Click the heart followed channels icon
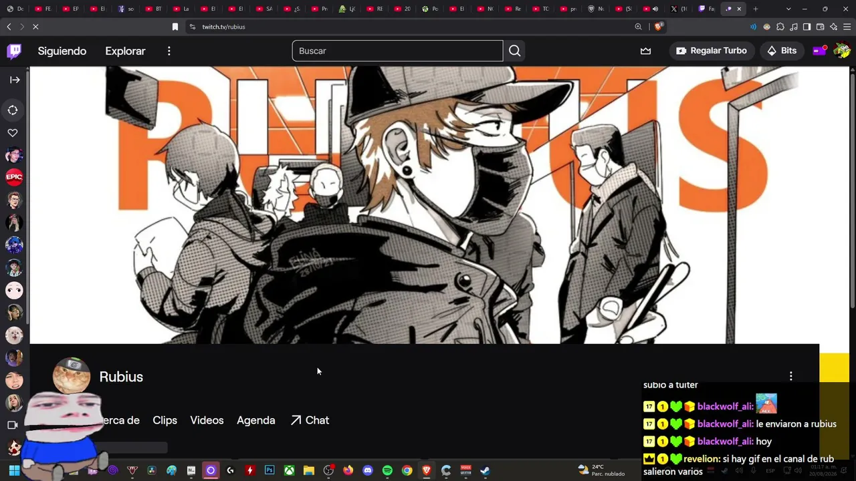The image size is (856, 481). 13,133
